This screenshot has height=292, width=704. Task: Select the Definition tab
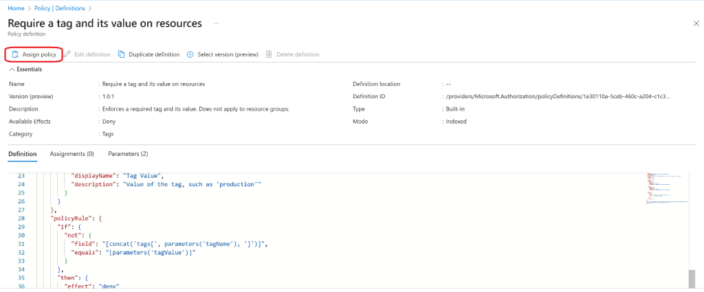click(x=23, y=153)
